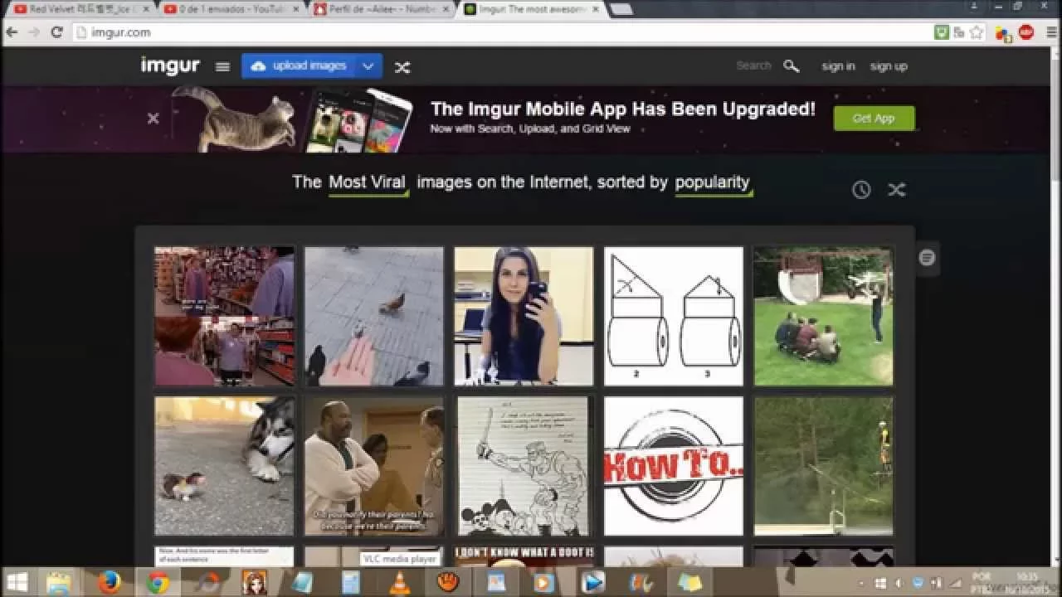Switch to the '0 de 1 enviados' YouTube tab
Image resolution: width=1062 pixels, height=597 pixels.
pyautogui.click(x=231, y=9)
